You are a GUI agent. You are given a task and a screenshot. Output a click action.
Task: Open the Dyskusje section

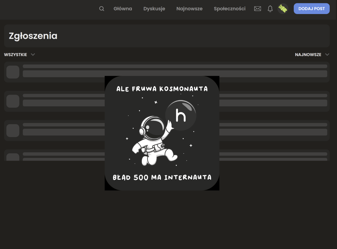point(154,9)
